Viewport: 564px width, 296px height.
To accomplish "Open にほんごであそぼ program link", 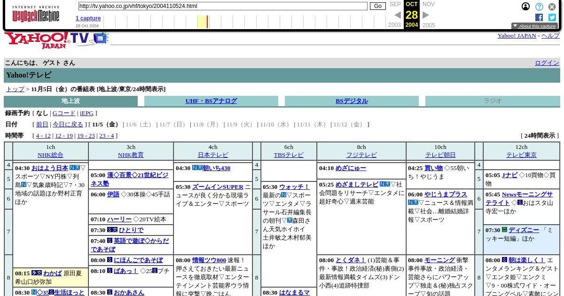I will tap(138, 260).
